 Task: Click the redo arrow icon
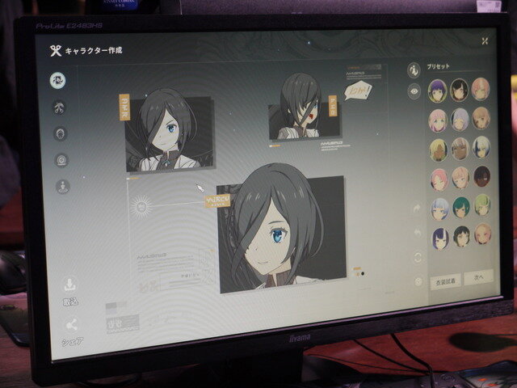coord(417,208)
